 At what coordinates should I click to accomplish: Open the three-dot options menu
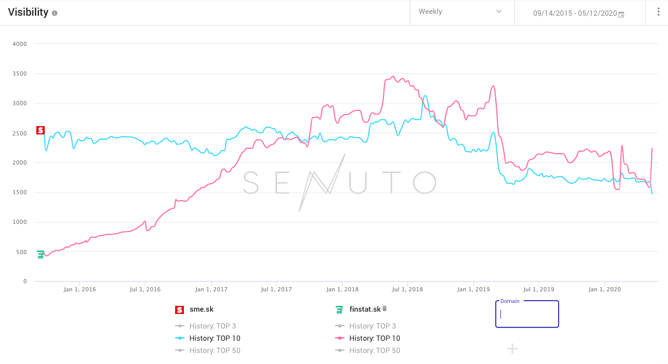point(658,12)
